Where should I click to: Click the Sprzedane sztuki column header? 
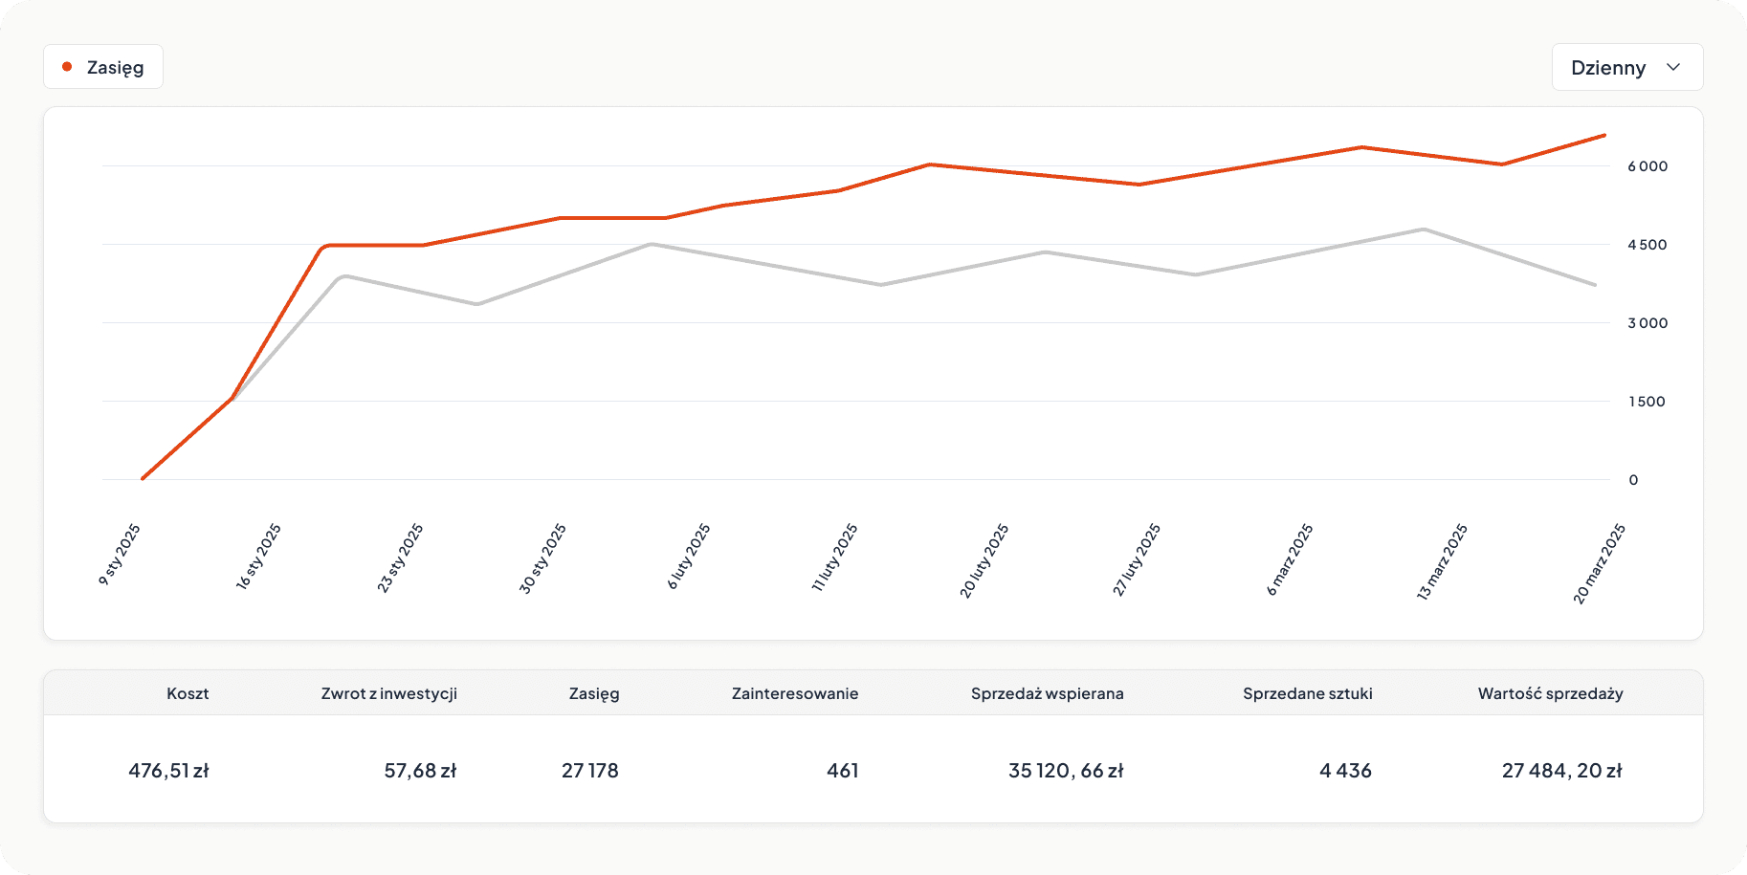[x=1307, y=693]
